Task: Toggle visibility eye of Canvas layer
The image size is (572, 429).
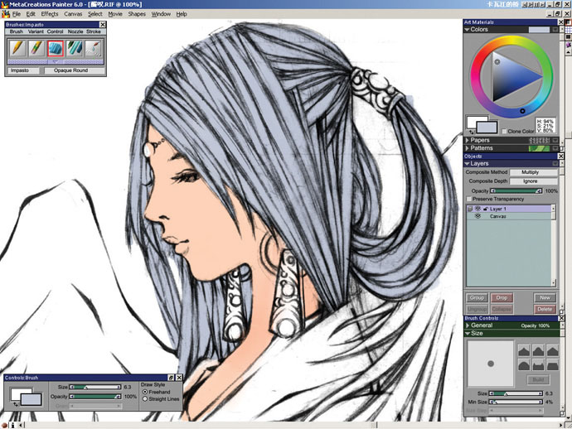Action: (477, 216)
